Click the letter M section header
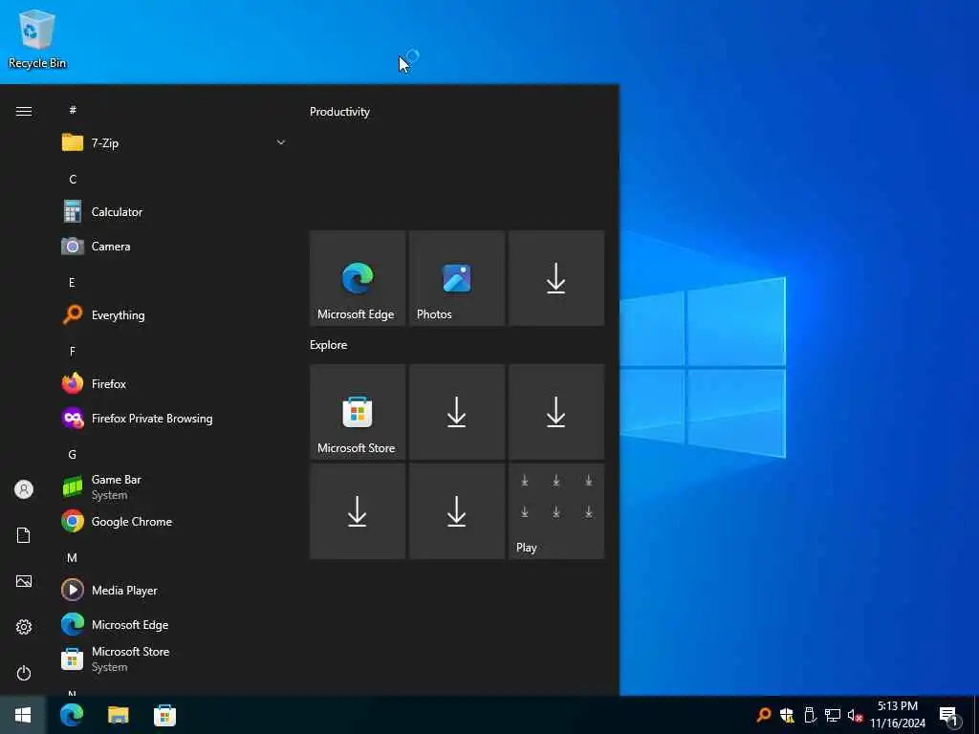 point(73,557)
